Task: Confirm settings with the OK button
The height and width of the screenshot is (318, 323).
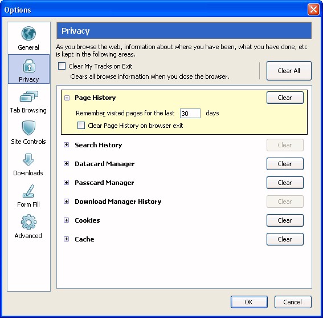Action: [249, 302]
